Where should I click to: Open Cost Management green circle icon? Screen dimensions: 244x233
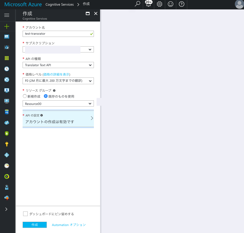coord(7,176)
